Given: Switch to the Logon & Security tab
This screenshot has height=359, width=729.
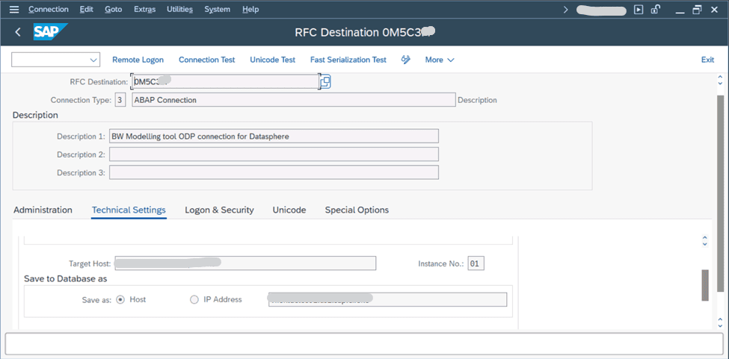Looking at the screenshot, I should point(219,210).
